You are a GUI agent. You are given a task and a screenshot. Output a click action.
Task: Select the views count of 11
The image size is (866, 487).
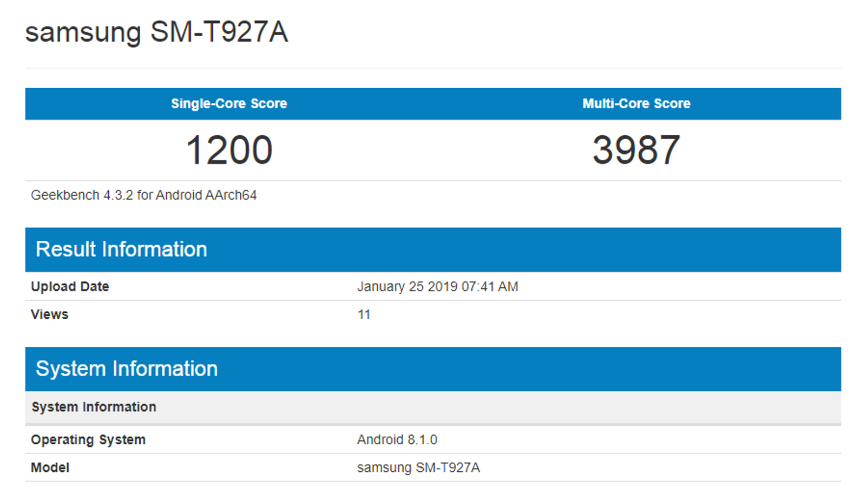coord(364,314)
